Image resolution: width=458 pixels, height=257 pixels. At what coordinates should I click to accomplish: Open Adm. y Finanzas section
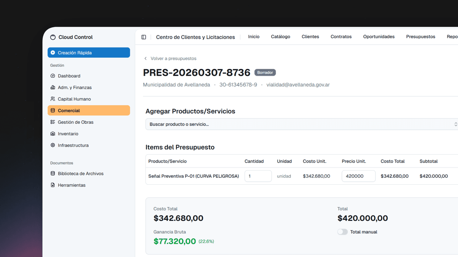89,87
